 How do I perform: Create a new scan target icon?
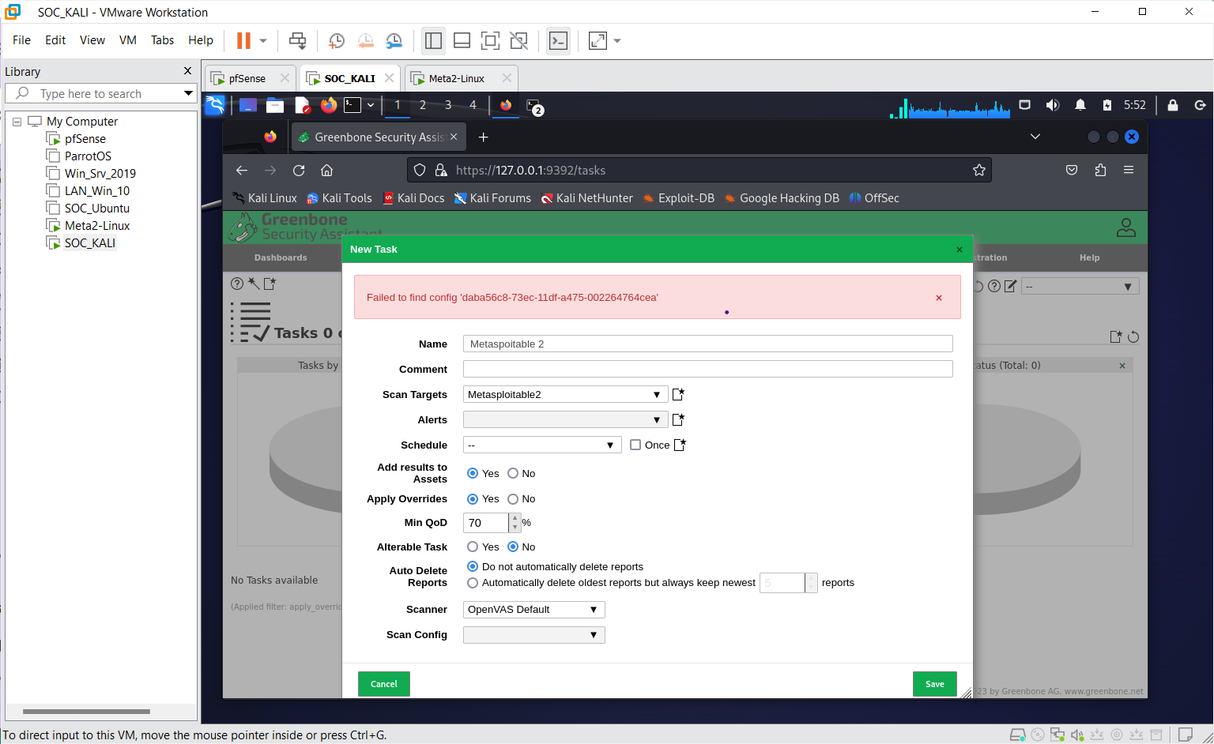tap(678, 394)
